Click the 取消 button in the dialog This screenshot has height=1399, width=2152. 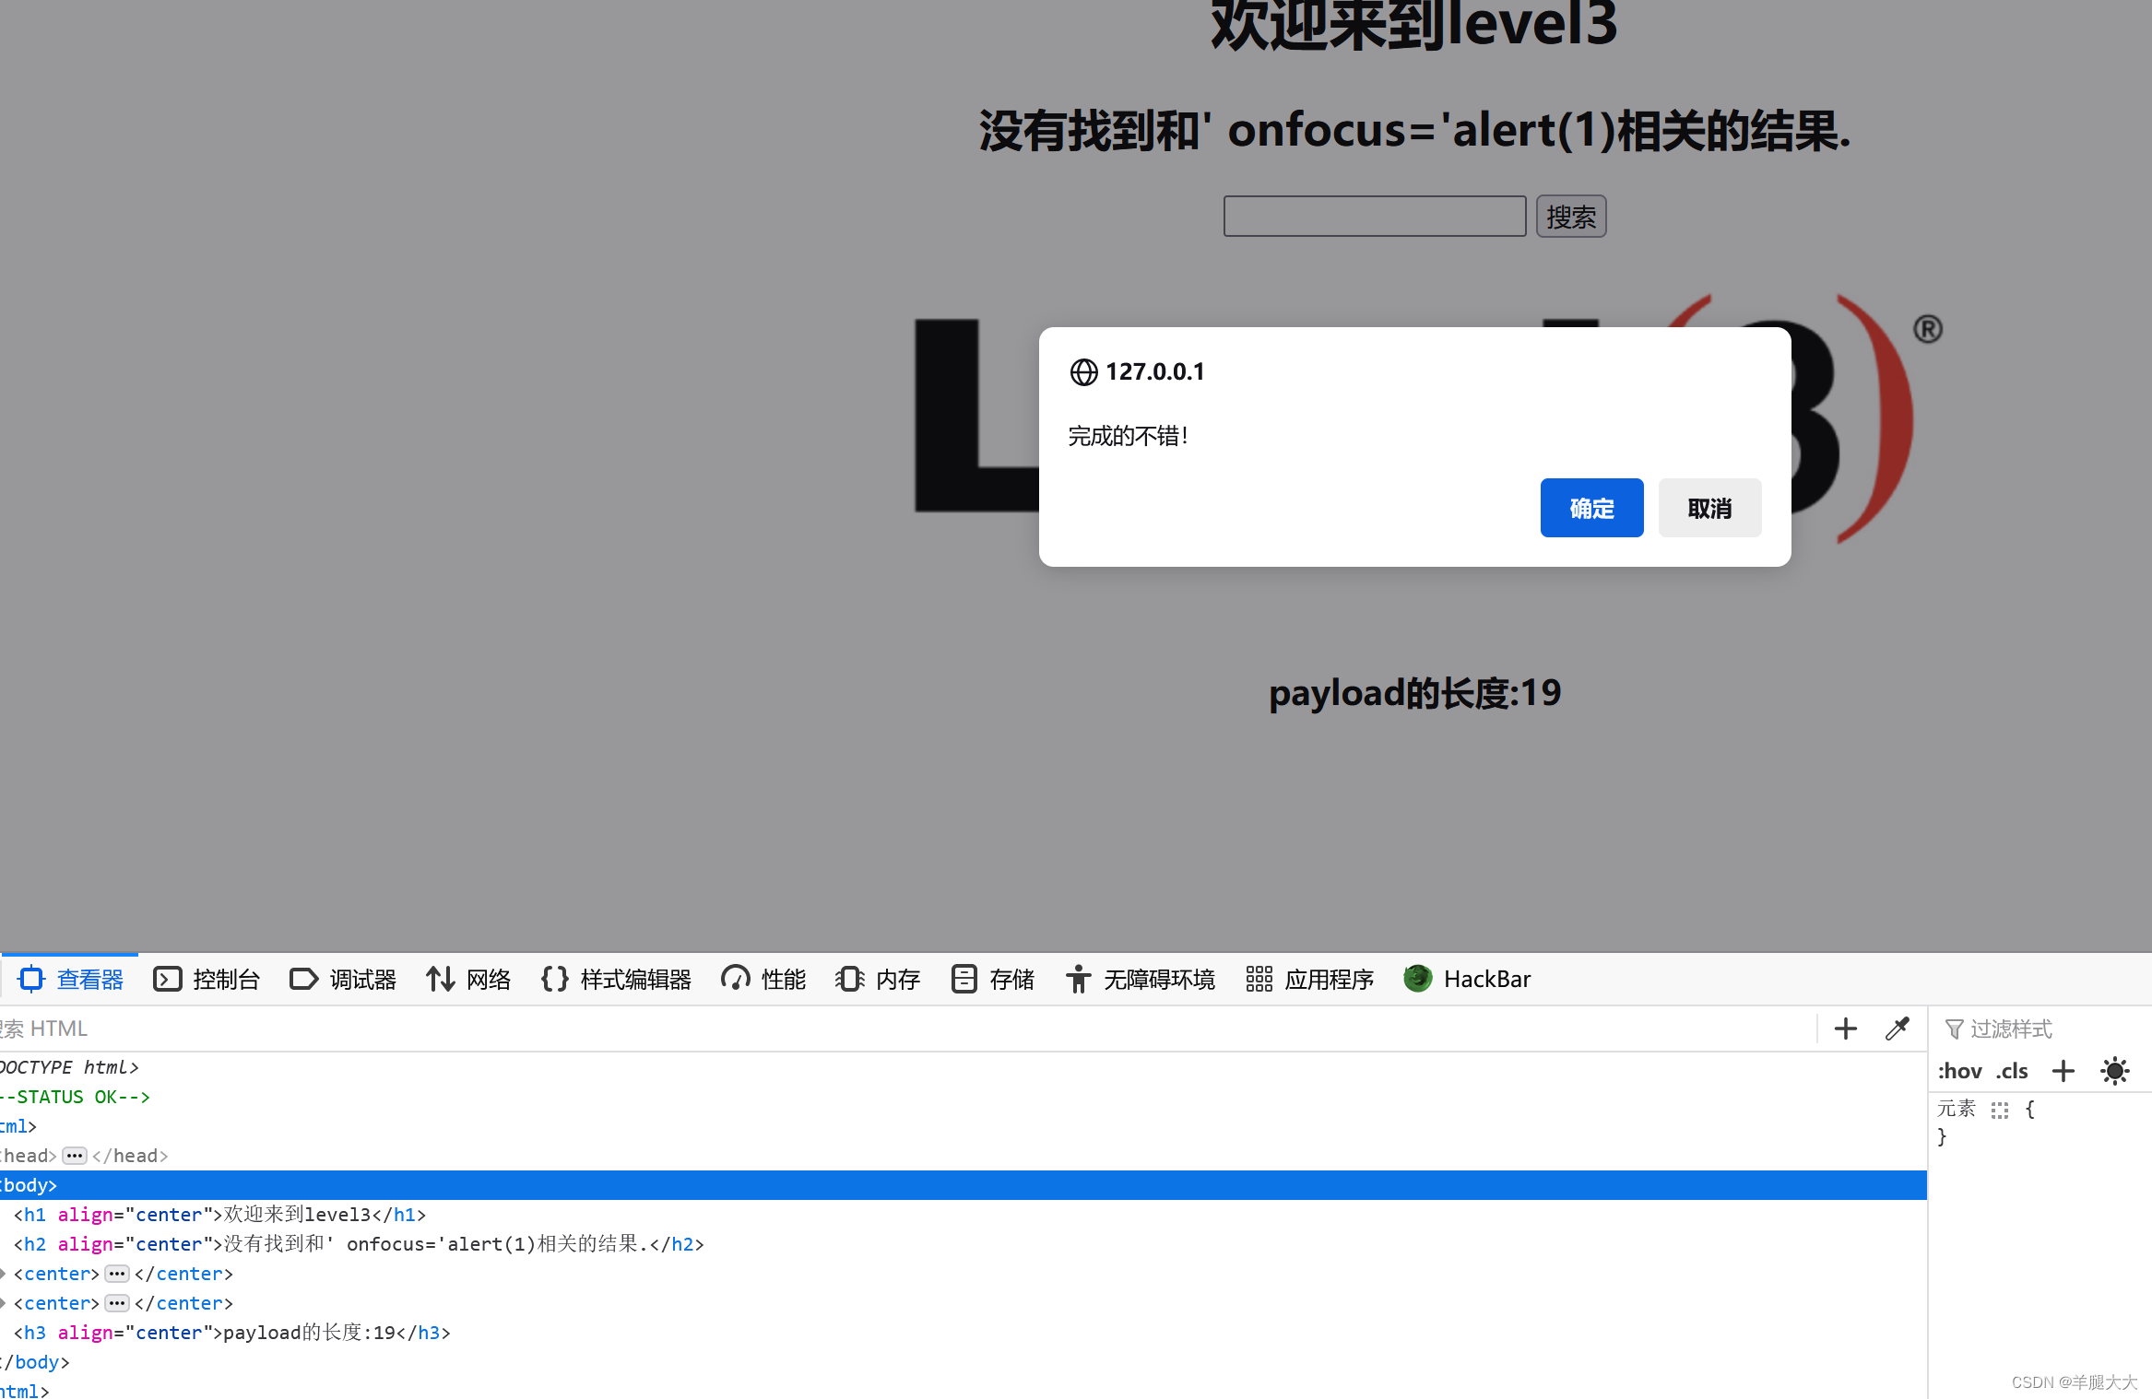[1709, 508]
